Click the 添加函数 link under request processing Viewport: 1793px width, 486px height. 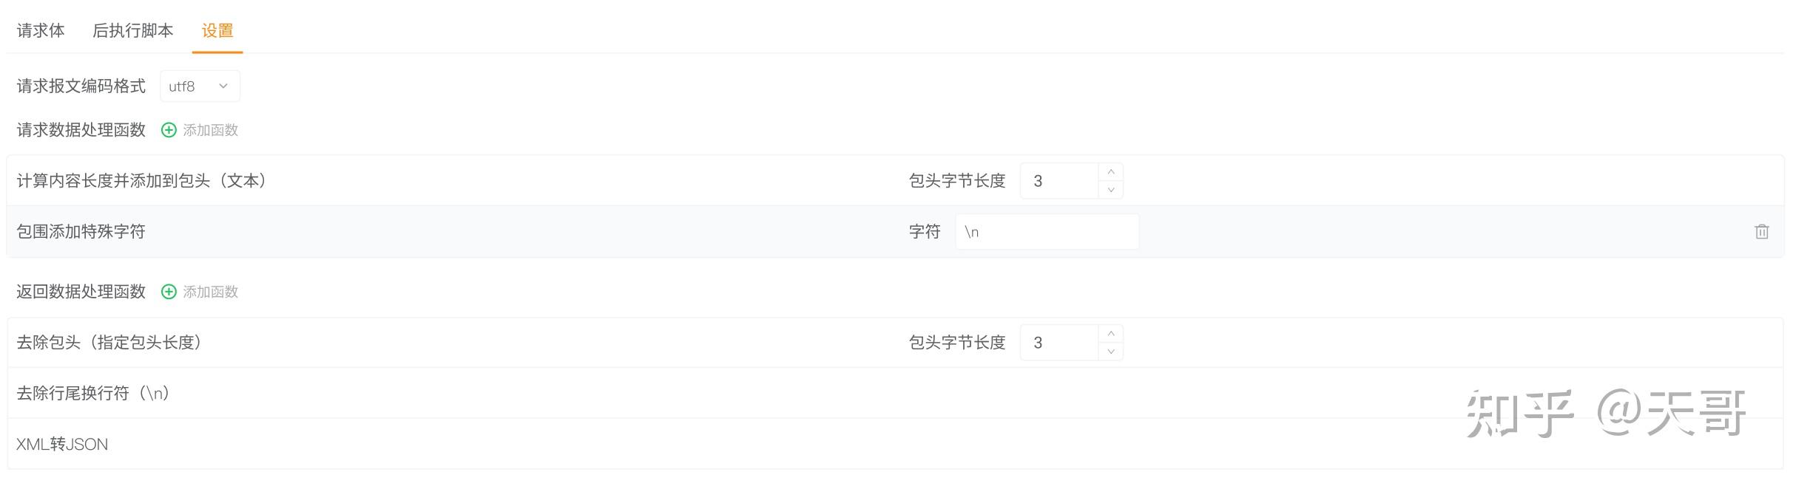tap(210, 130)
